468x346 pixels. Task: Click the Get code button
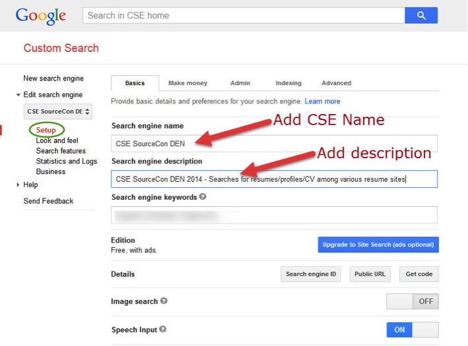(x=419, y=274)
